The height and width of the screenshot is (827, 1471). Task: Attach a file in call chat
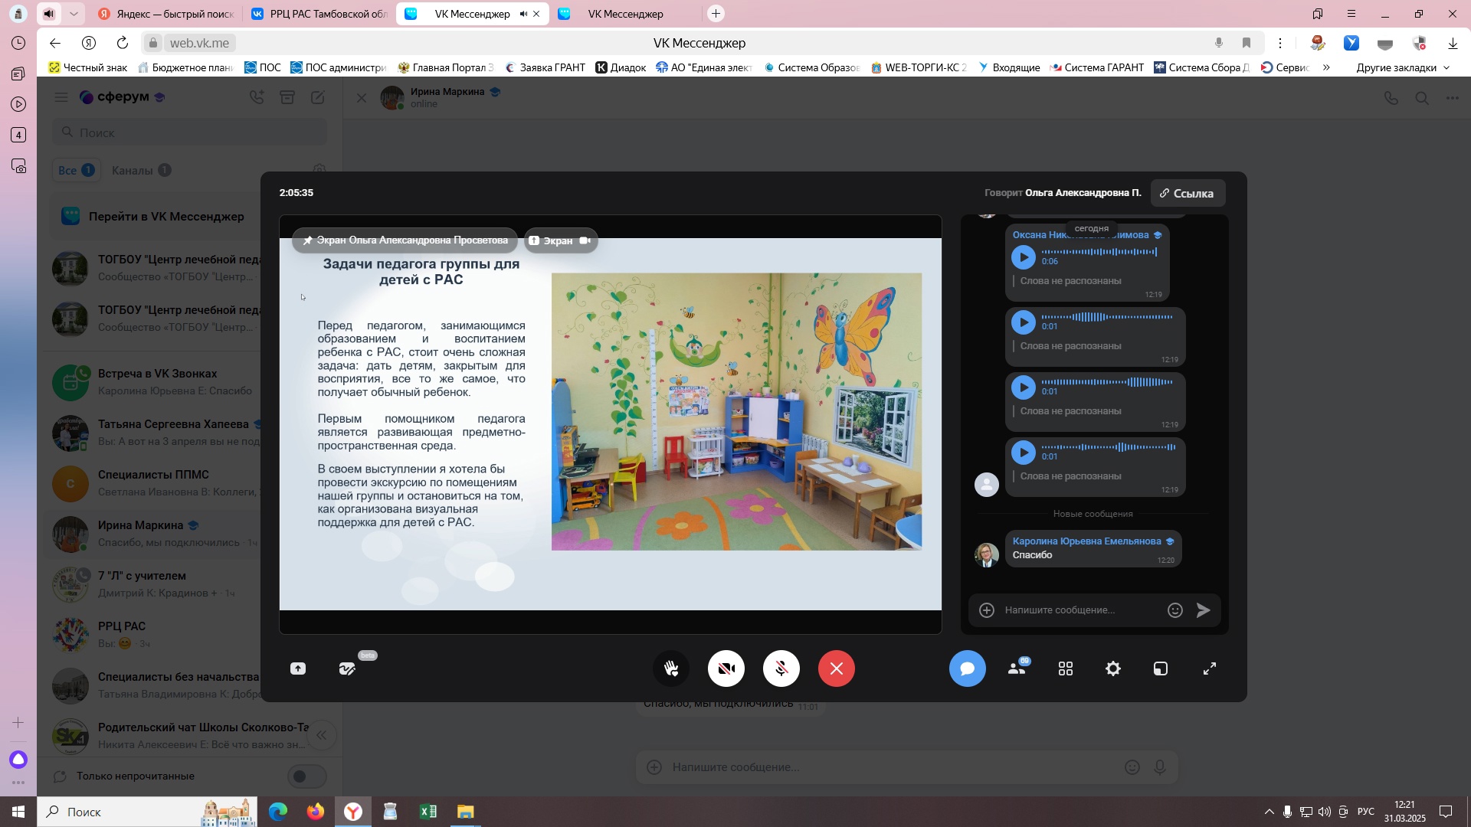987,610
